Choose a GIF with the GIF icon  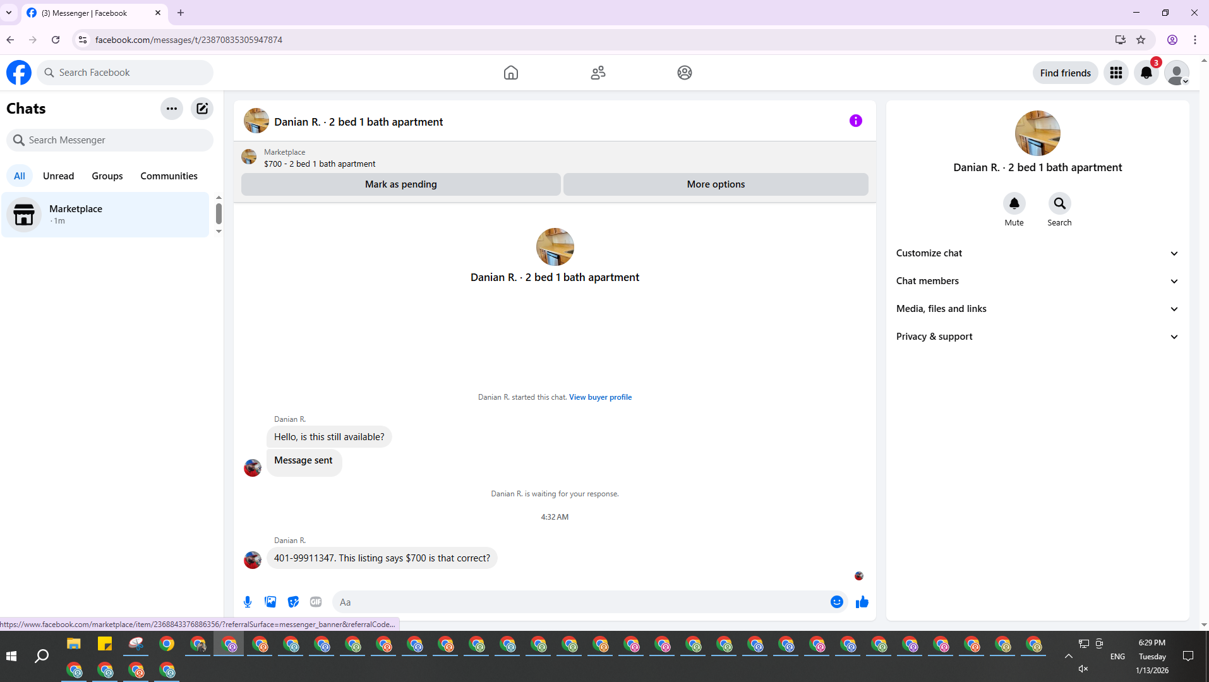click(x=316, y=602)
